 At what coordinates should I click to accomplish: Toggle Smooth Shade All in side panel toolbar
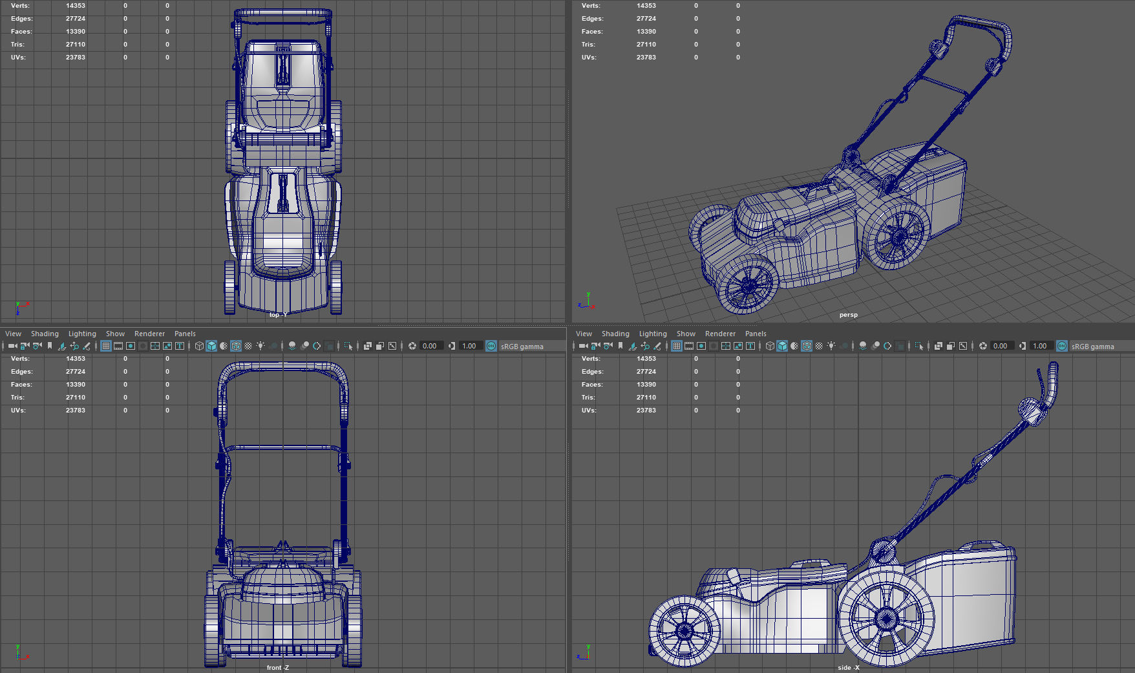pos(782,346)
